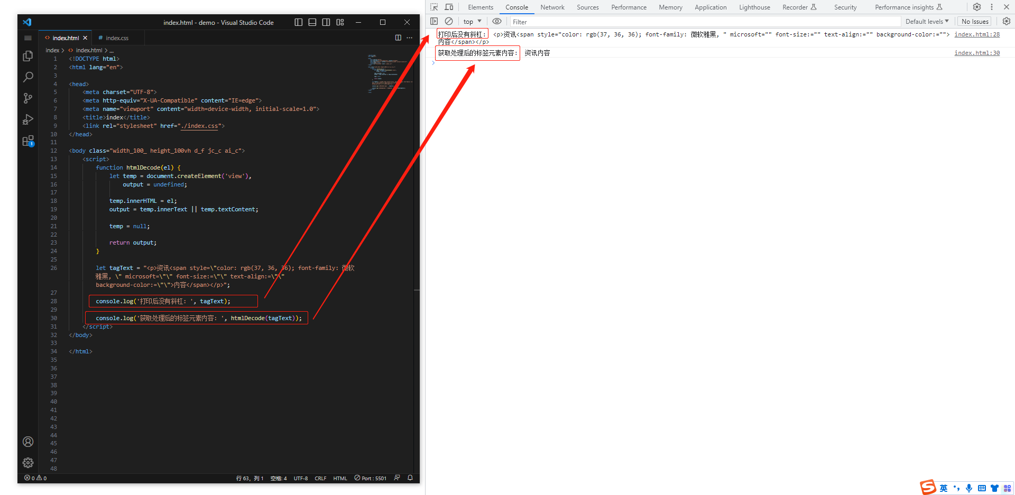Open the 'top' JavaScript context dropdown
Screen dimensions: 1015x495
472,22
